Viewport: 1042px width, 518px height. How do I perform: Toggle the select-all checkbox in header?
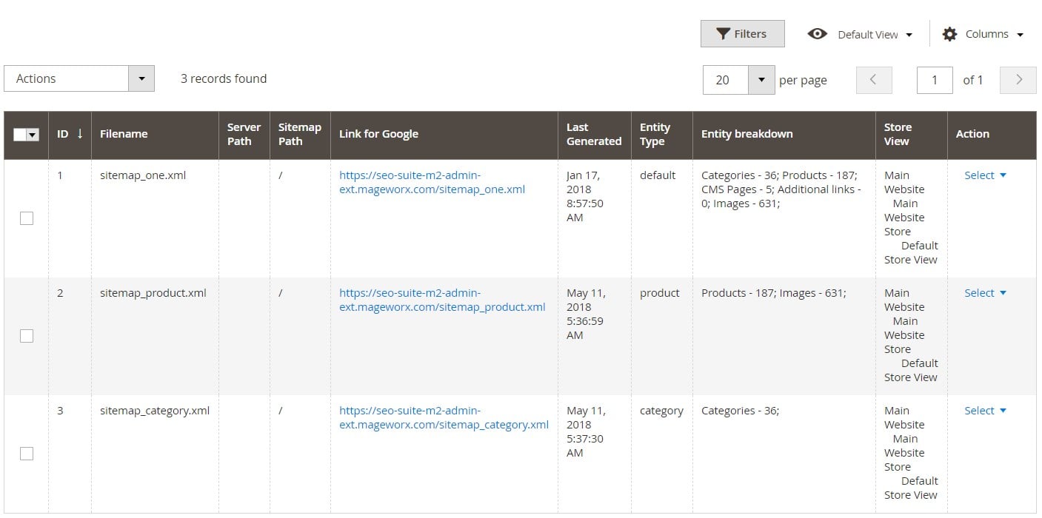20,135
